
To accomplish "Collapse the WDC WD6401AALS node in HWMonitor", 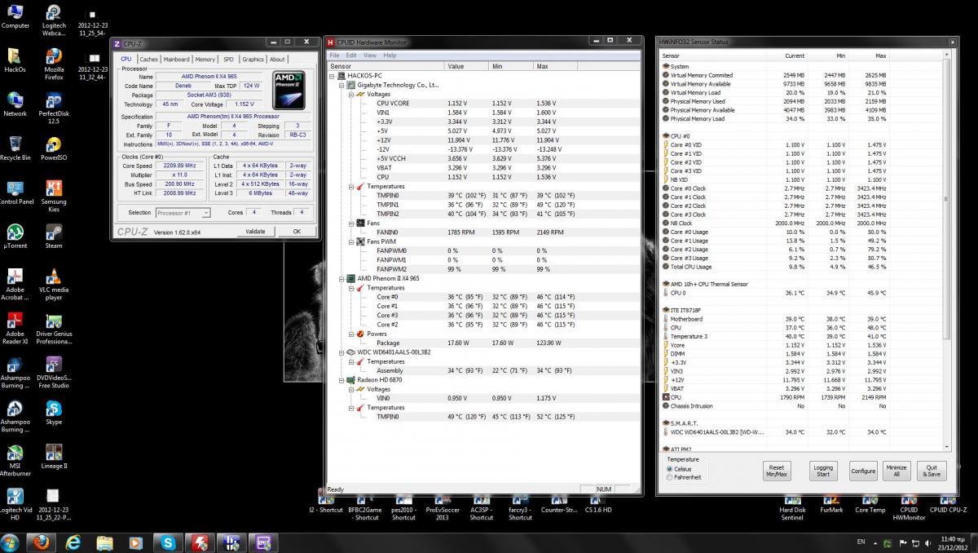I will coord(341,352).
